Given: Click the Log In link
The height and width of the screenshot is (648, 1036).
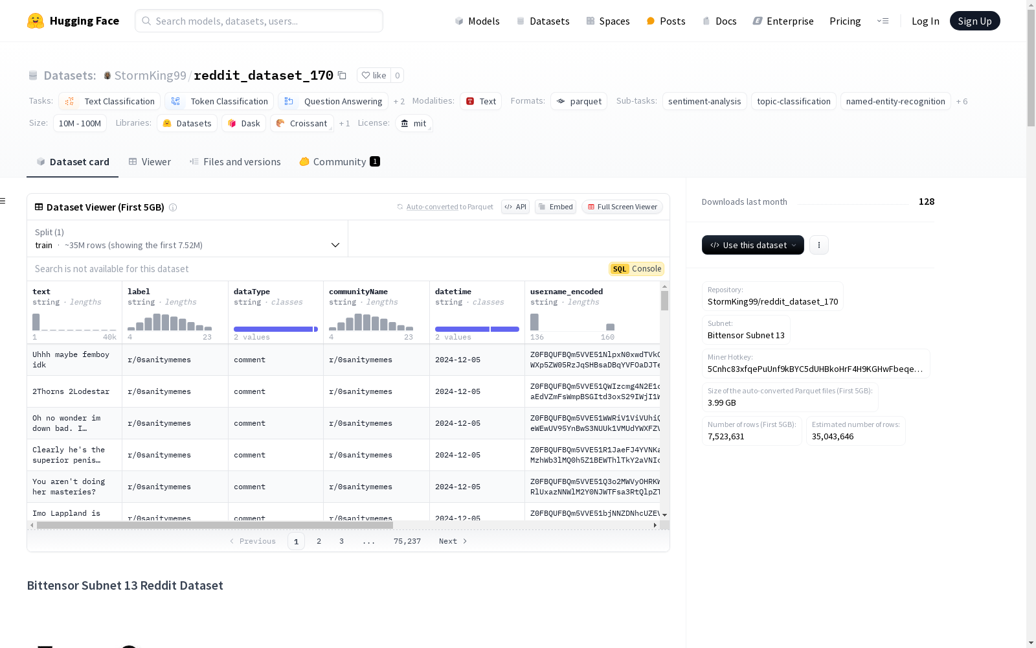Looking at the screenshot, I should click(x=925, y=21).
